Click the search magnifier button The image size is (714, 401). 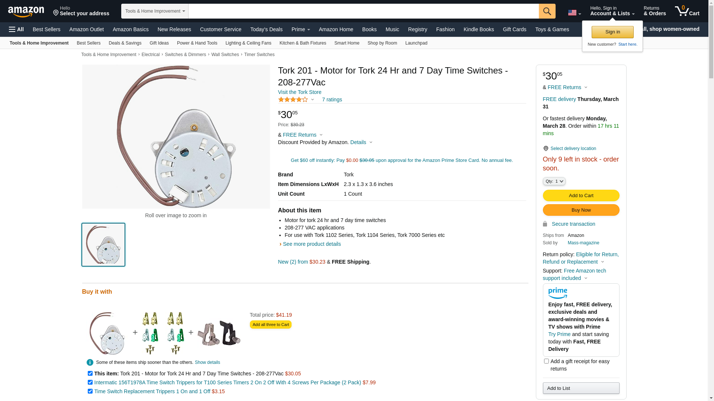tap(547, 11)
